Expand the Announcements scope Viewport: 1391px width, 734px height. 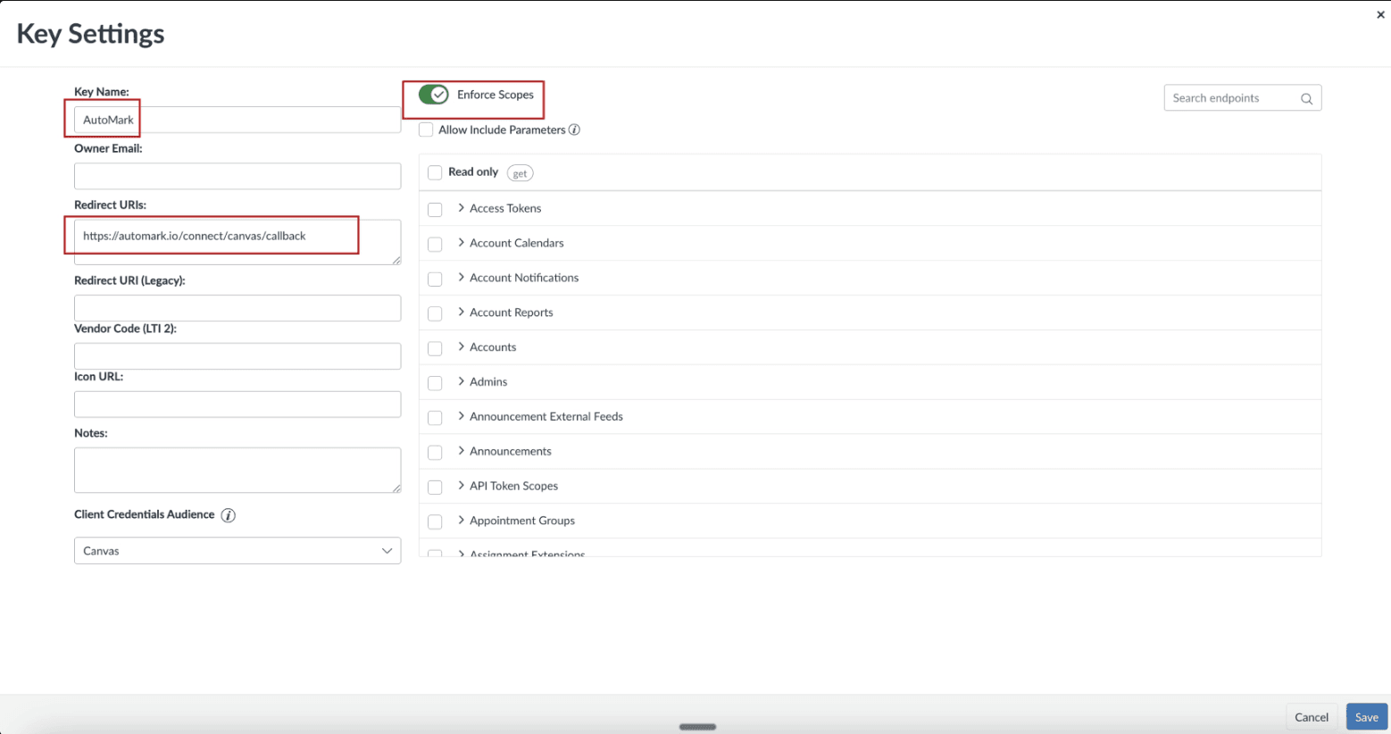pos(460,451)
